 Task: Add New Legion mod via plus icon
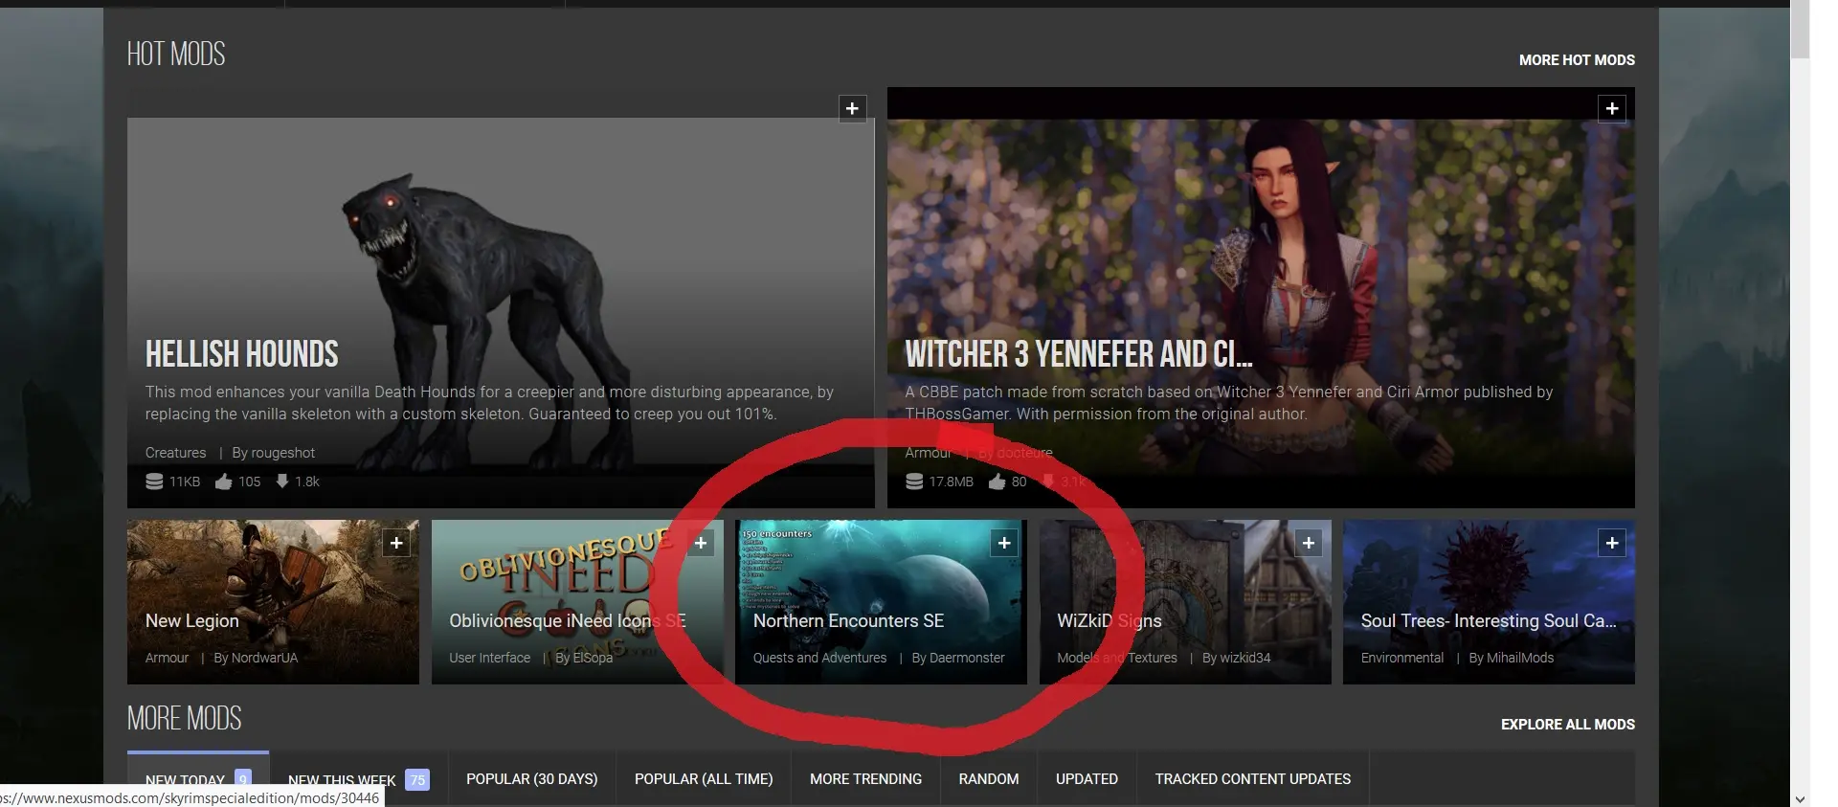[396, 543]
